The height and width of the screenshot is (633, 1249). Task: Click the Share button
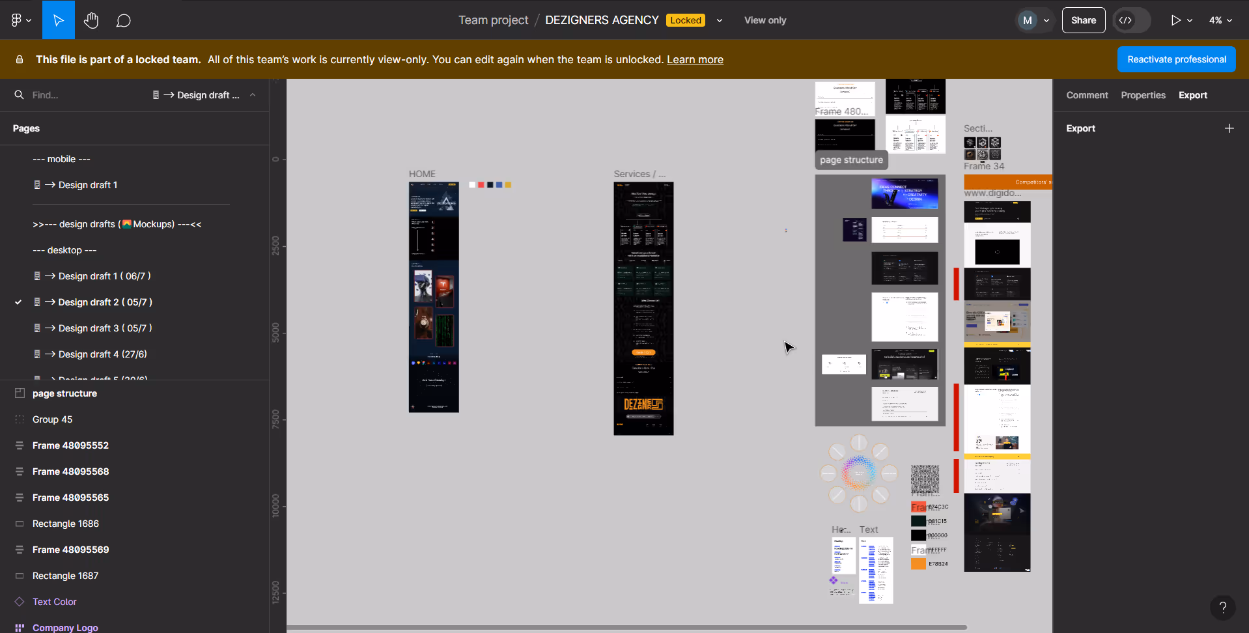(x=1084, y=20)
